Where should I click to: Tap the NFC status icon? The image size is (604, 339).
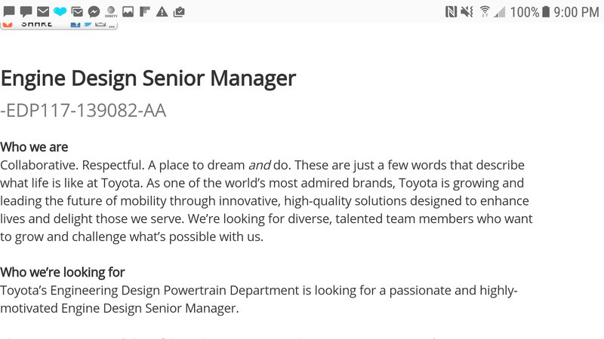(x=451, y=12)
